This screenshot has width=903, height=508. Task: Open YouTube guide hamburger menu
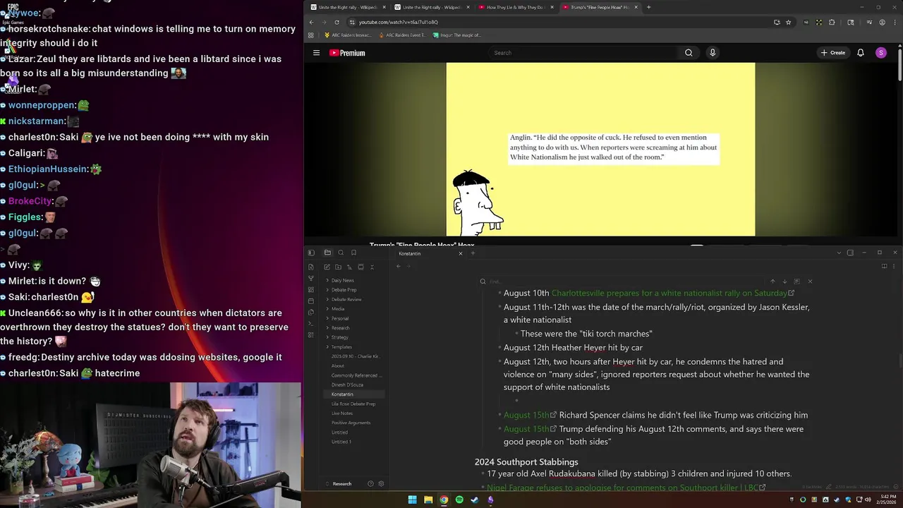point(316,53)
